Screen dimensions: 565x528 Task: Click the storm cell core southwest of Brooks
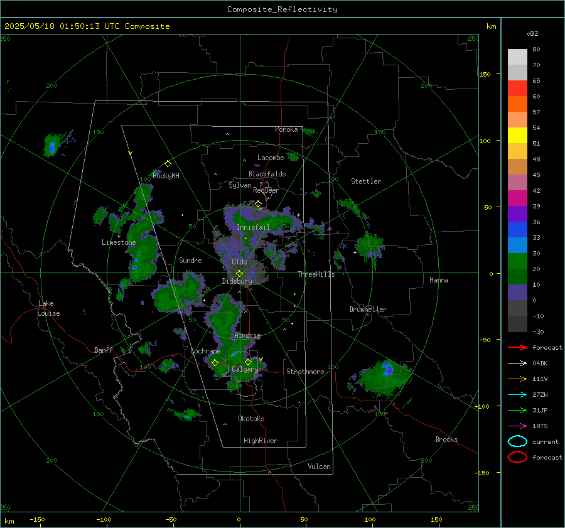pos(387,369)
